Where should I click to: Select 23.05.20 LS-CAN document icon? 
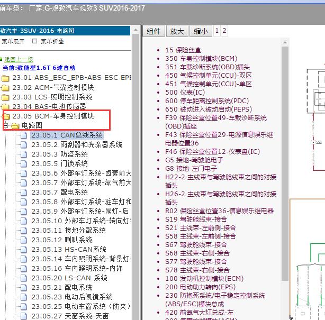pyautogui.click(x=24, y=278)
